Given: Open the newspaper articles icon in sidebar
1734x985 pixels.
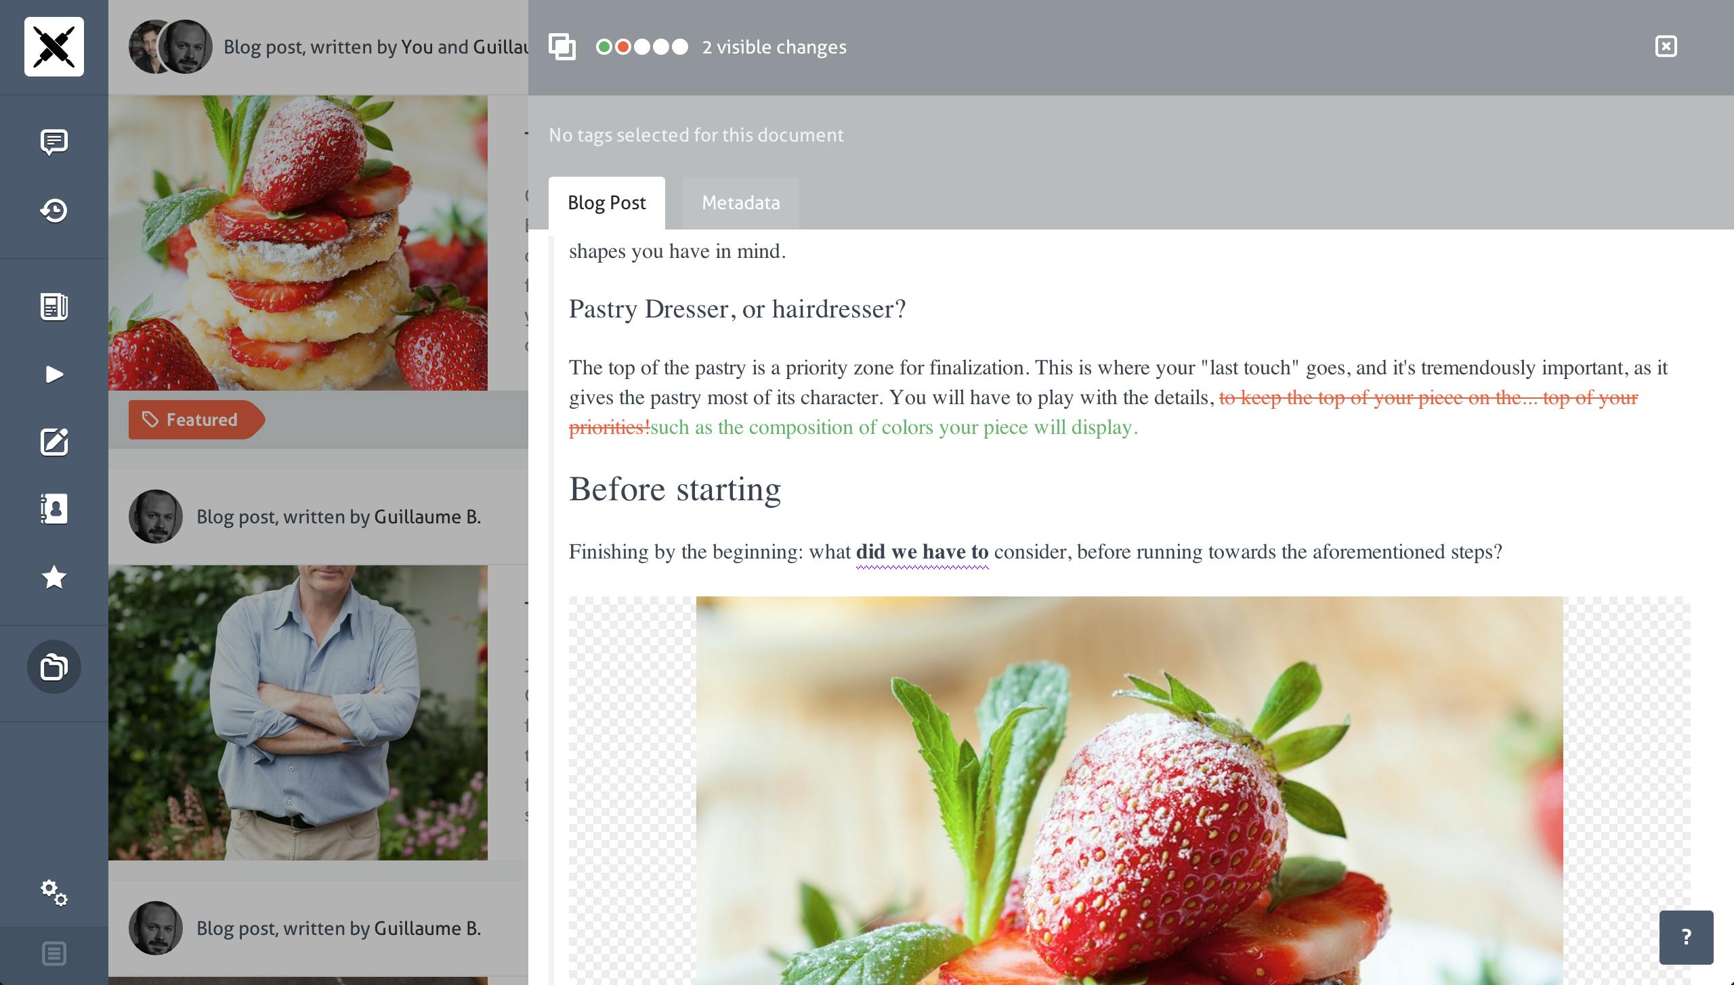Looking at the screenshot, I should (54, 307).
